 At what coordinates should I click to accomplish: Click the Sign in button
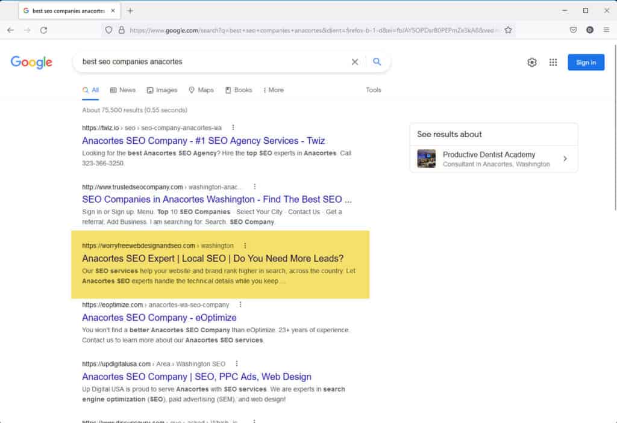586,62
